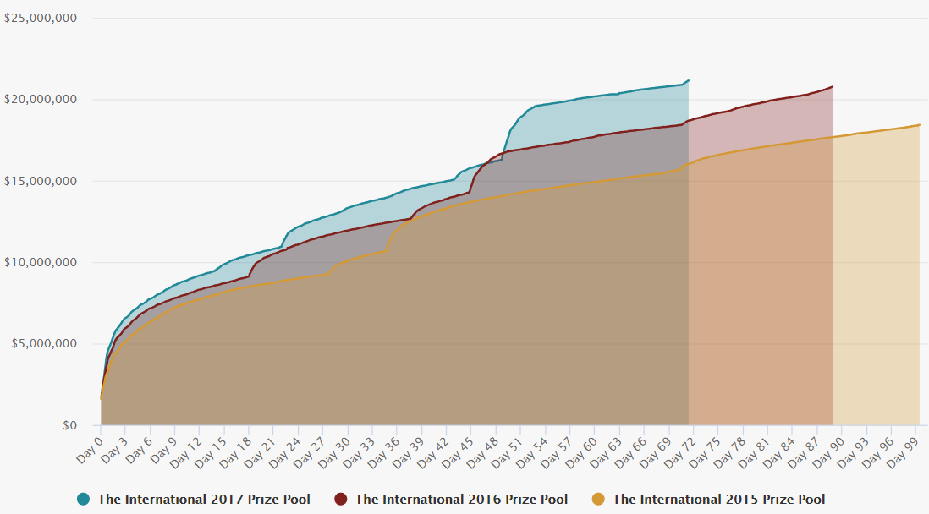Click the orange 2015 legend circle

(x=598, y=499)
